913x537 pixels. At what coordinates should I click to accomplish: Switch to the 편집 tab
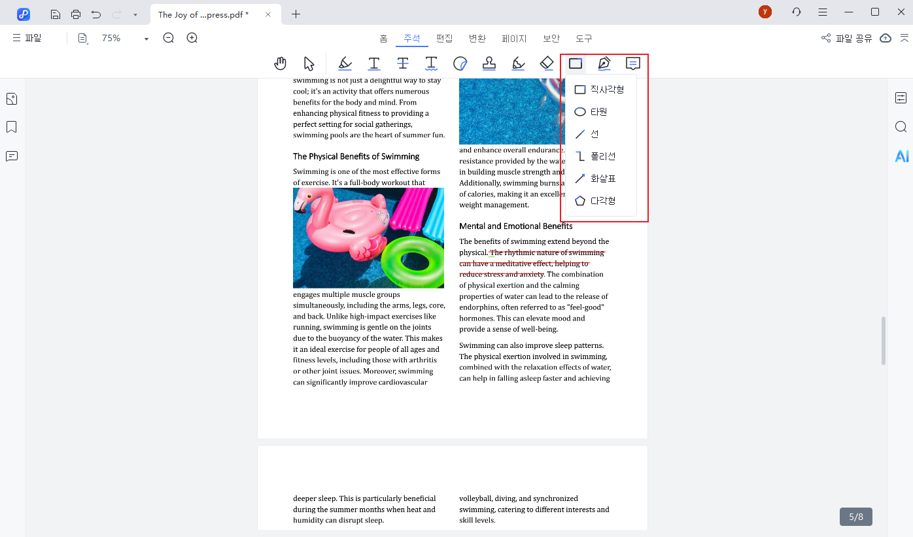[x=445, y=39]
